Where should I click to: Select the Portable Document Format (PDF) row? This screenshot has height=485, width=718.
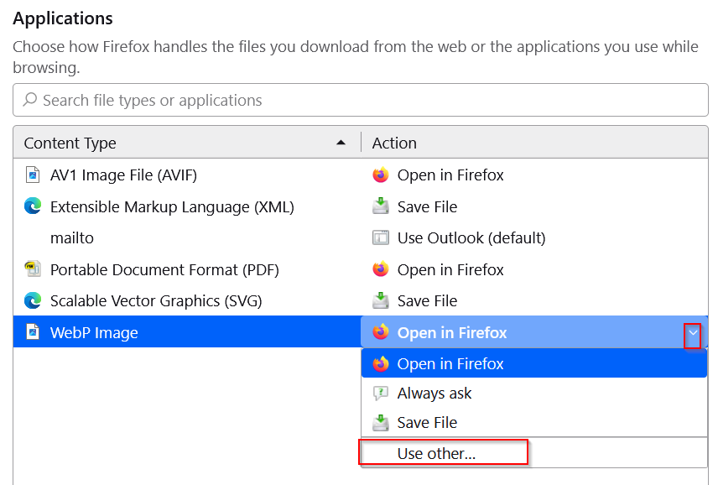361,269
